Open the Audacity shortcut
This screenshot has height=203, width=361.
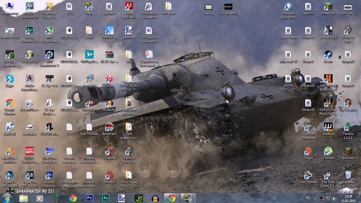click(109, 105)
